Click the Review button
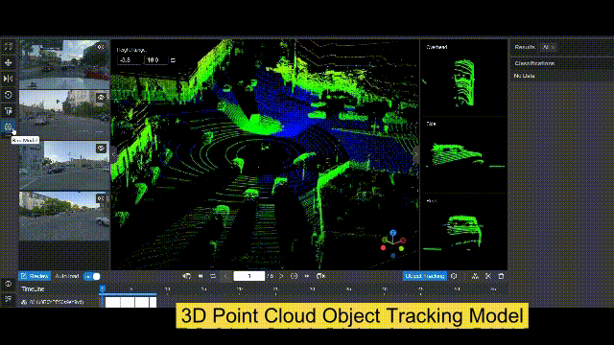 tap(35, 276)
